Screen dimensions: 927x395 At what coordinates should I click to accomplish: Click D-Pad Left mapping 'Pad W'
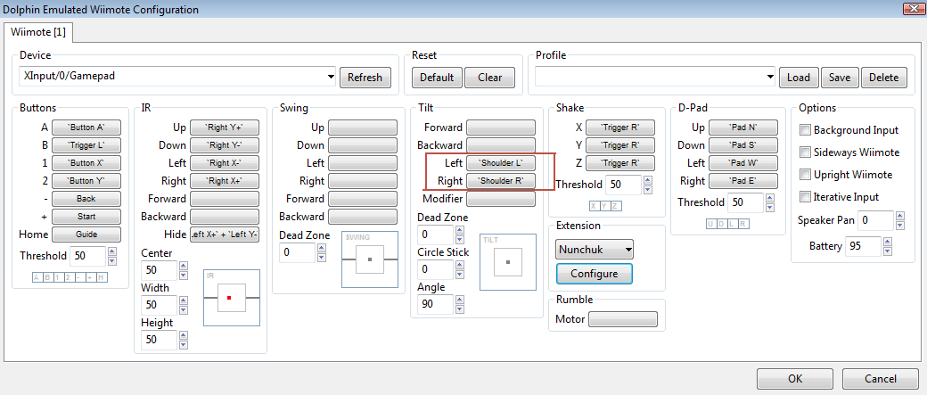point(742,162)
